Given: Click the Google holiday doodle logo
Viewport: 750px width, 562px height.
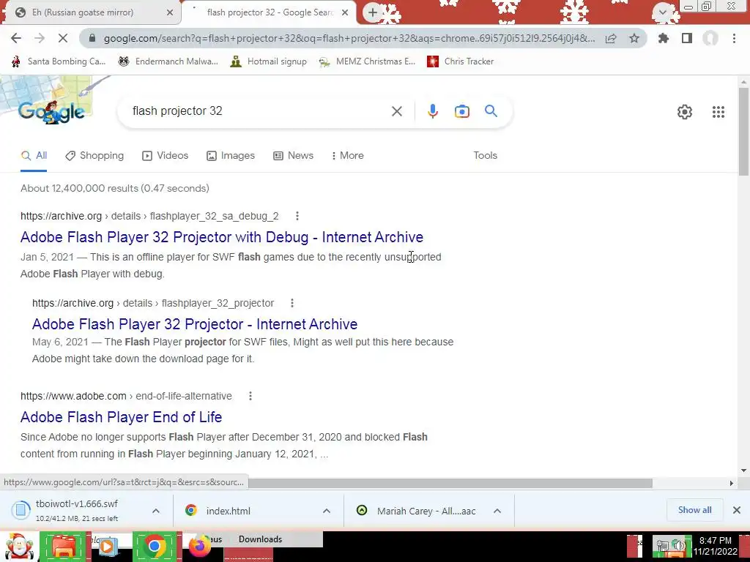Looking at the screenshot, I should [x=52, y=111].
